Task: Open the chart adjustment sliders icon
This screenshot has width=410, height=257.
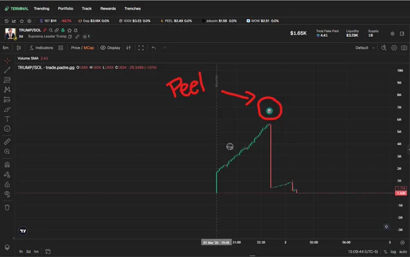Action: [128, 48]
